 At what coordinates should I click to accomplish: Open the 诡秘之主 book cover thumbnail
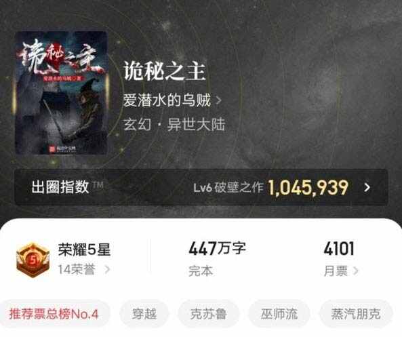pos(62,93)
